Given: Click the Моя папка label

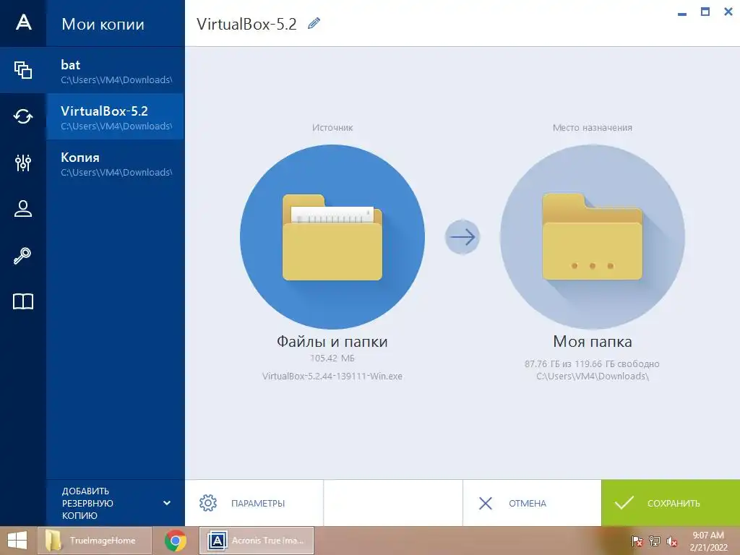Looking at the screenshot, I should [x=593, y=341].
